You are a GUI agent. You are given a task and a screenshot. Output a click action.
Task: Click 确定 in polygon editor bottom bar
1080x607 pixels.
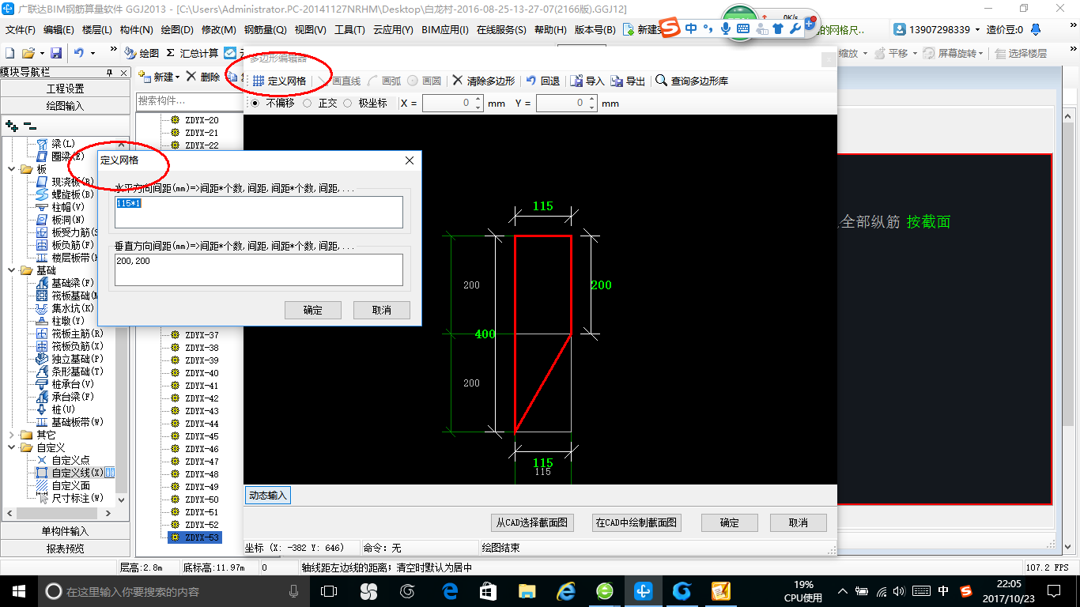tap(730, 522)
